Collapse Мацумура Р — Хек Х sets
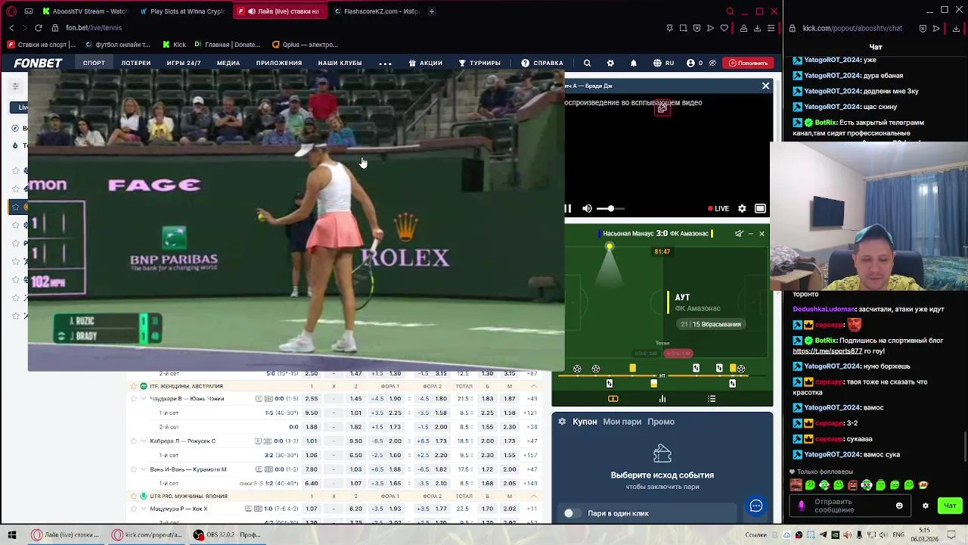968x545 pixels. (x=144, y=509)
